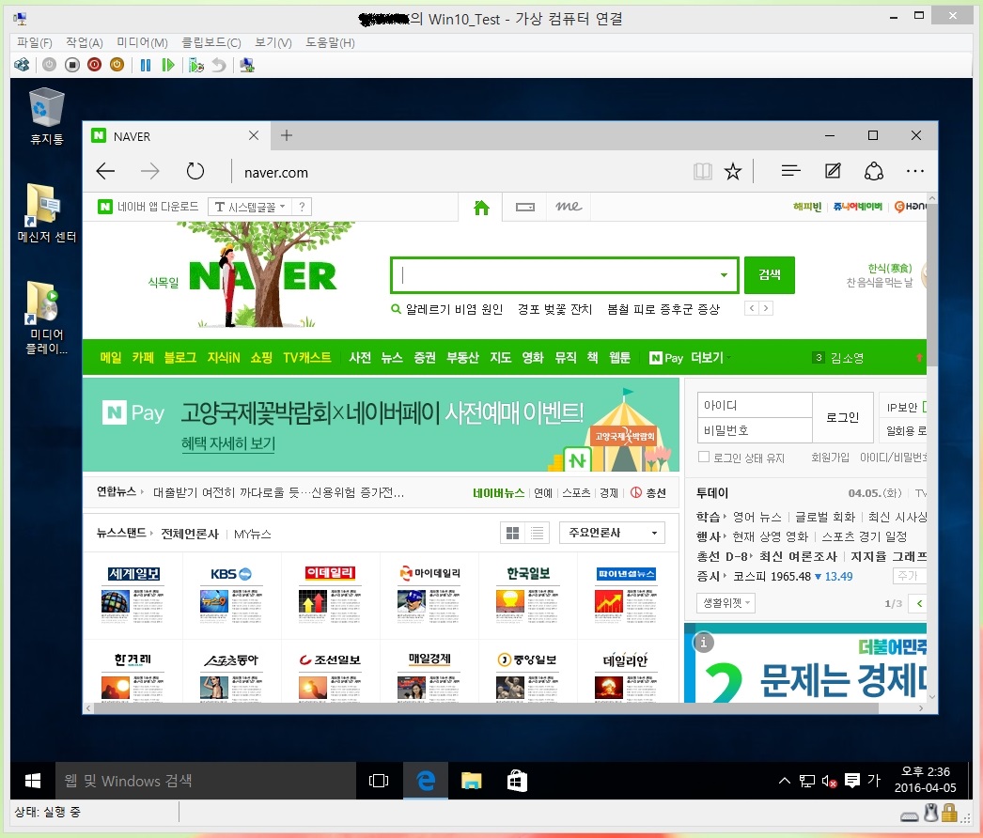Screen dimensions: 983x838
Task: Click the green 검색 button
Action: pos(770,275)
